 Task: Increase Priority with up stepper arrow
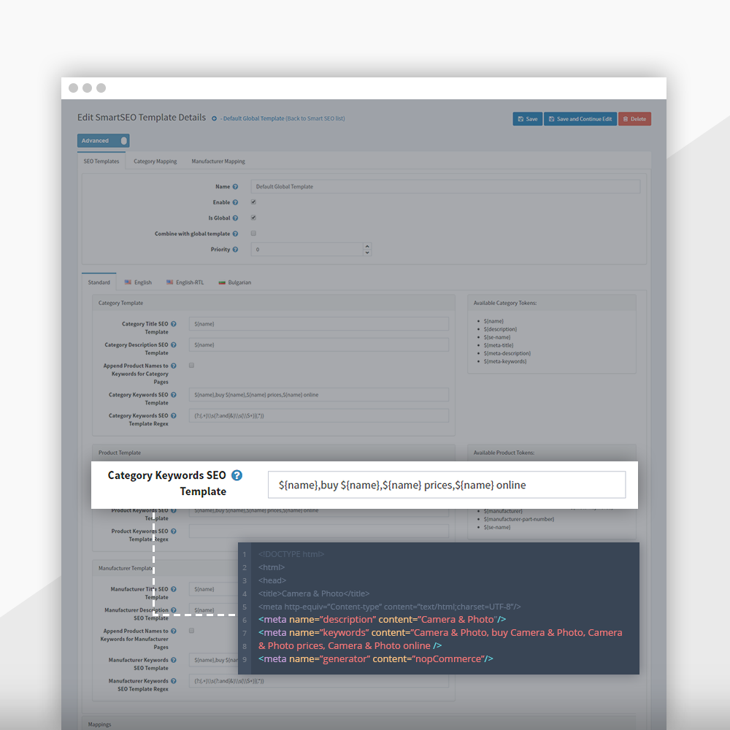pos(367,246)
